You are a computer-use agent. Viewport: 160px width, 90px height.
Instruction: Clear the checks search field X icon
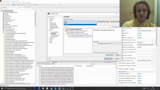pos(109,27)
